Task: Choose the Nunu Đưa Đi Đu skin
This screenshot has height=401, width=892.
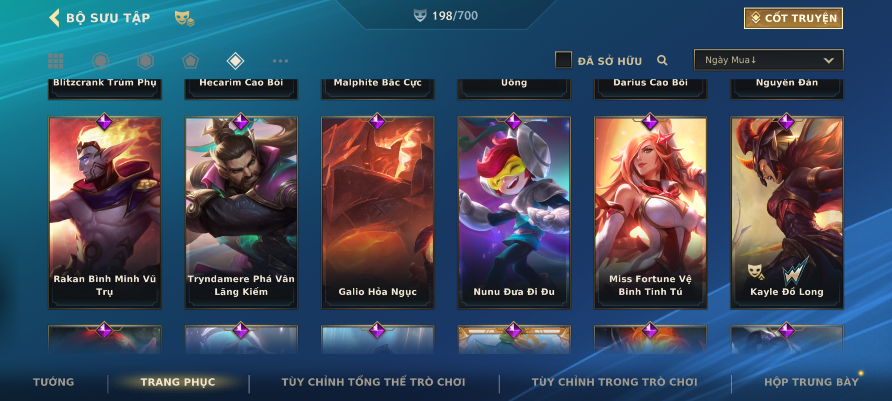Action: tap(514, 213)
